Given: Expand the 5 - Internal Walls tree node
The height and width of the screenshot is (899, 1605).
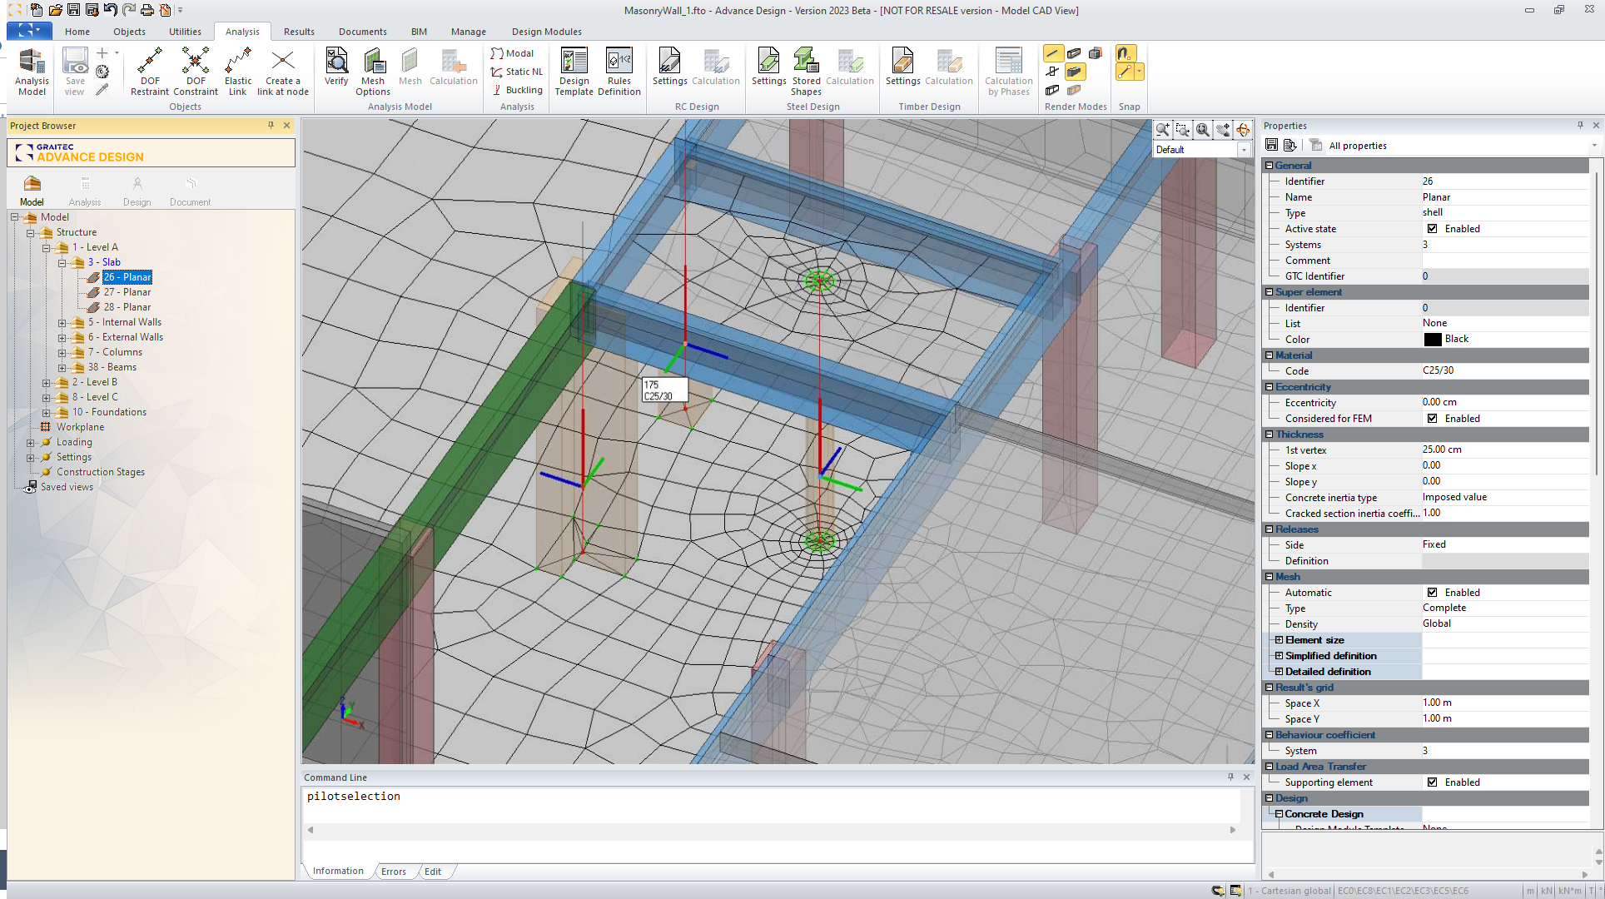Looking at the screenshot, I should coord(62,323).
